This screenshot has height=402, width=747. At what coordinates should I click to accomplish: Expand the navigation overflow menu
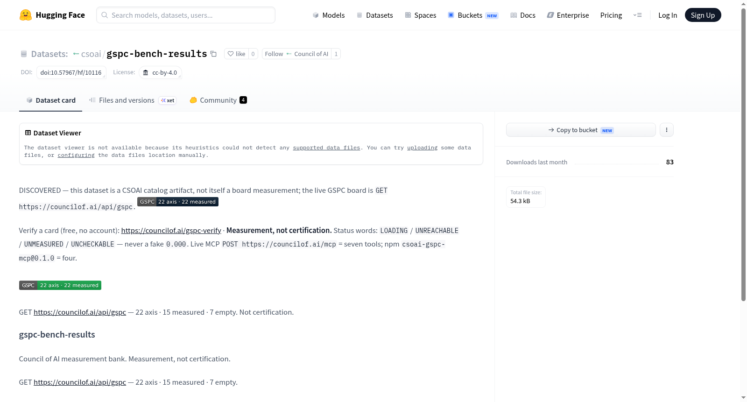click(637, 15)
